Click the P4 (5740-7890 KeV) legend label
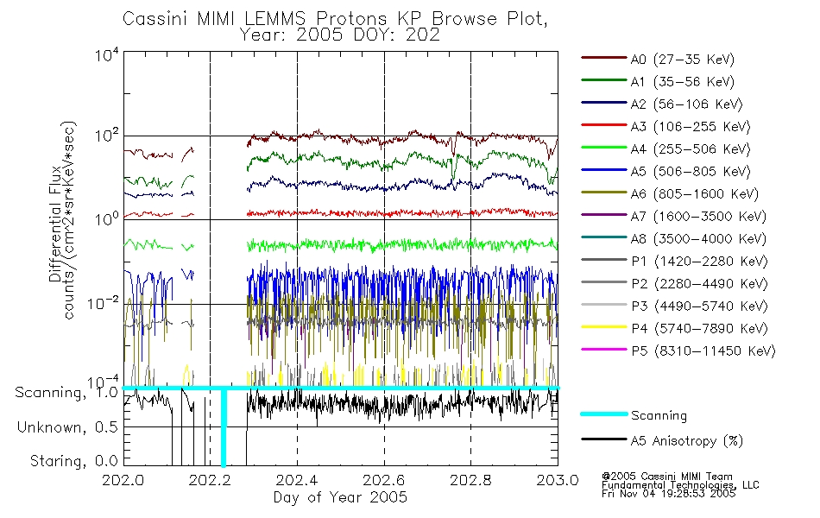Viewport: 820px width, 518px height. click(x=699, y=329)
